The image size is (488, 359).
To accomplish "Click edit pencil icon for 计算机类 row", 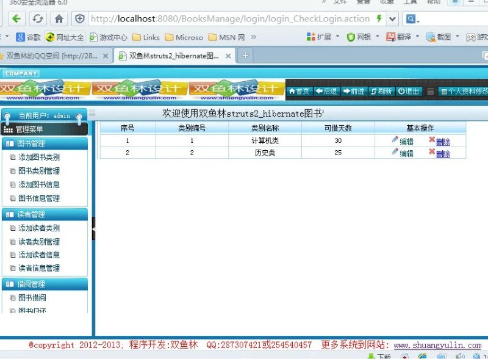I will click(x=395, y=140).
